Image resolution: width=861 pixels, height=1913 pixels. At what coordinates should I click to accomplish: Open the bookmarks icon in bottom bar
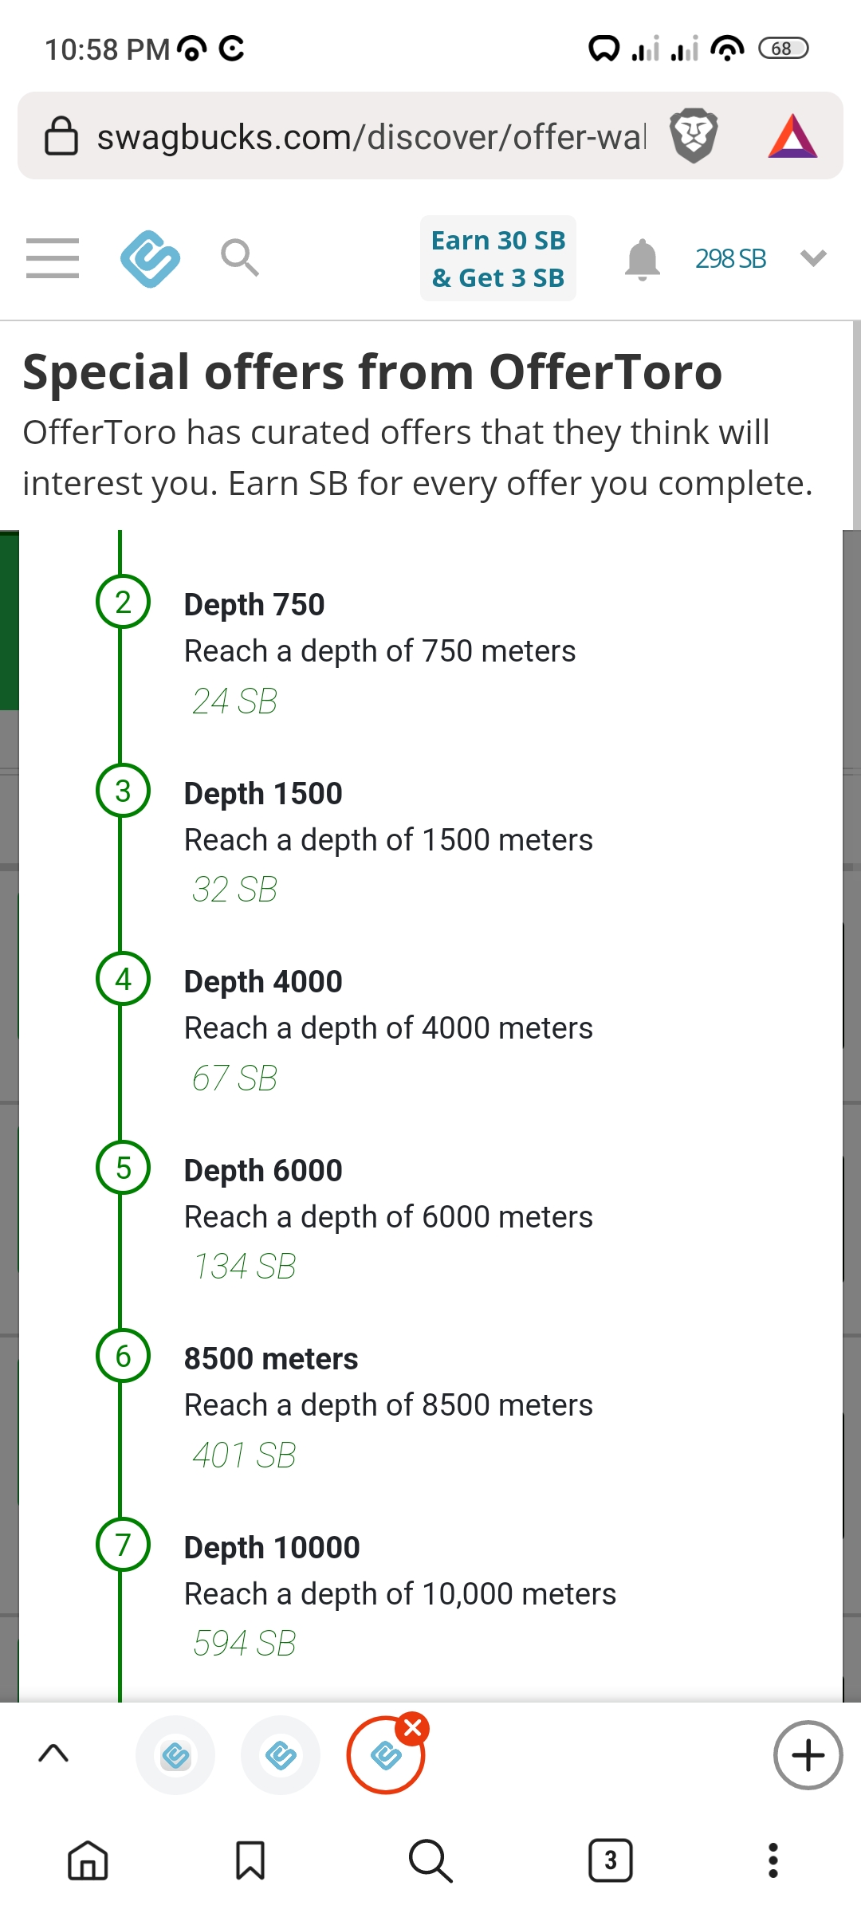point(250,1860)
